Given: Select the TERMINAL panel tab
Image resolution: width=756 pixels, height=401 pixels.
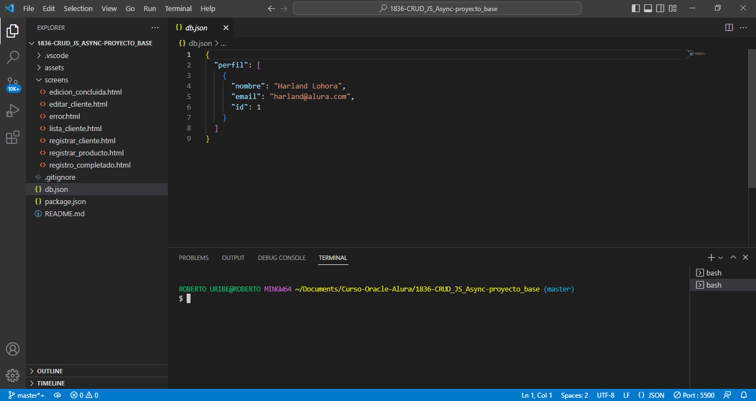Looking at the screenshot, I should click(x=333, y=258).
